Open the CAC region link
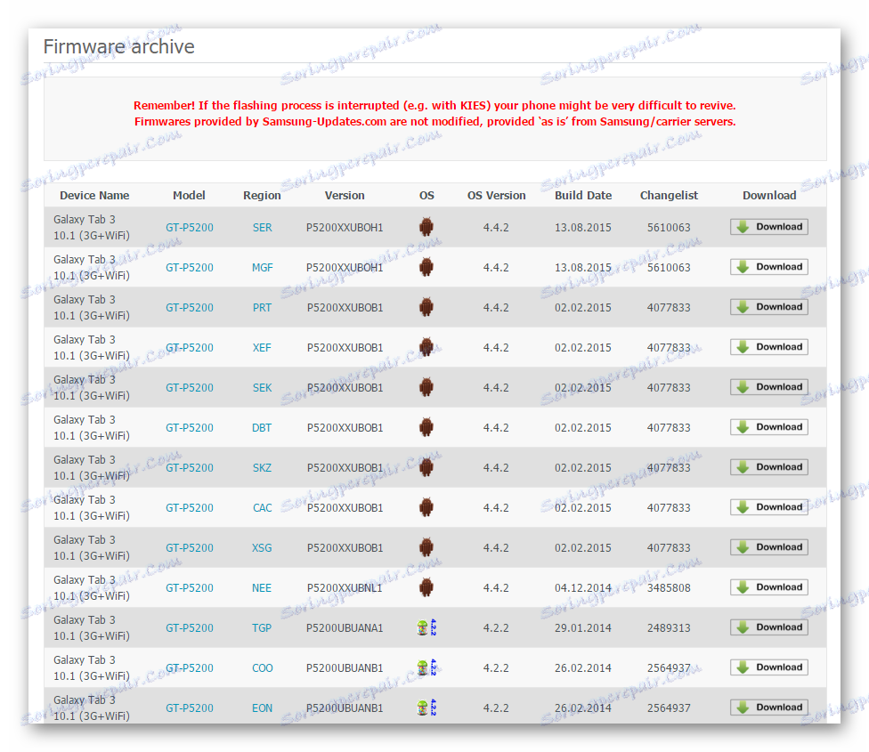This screenshot has height=752, width=869. 262,508
